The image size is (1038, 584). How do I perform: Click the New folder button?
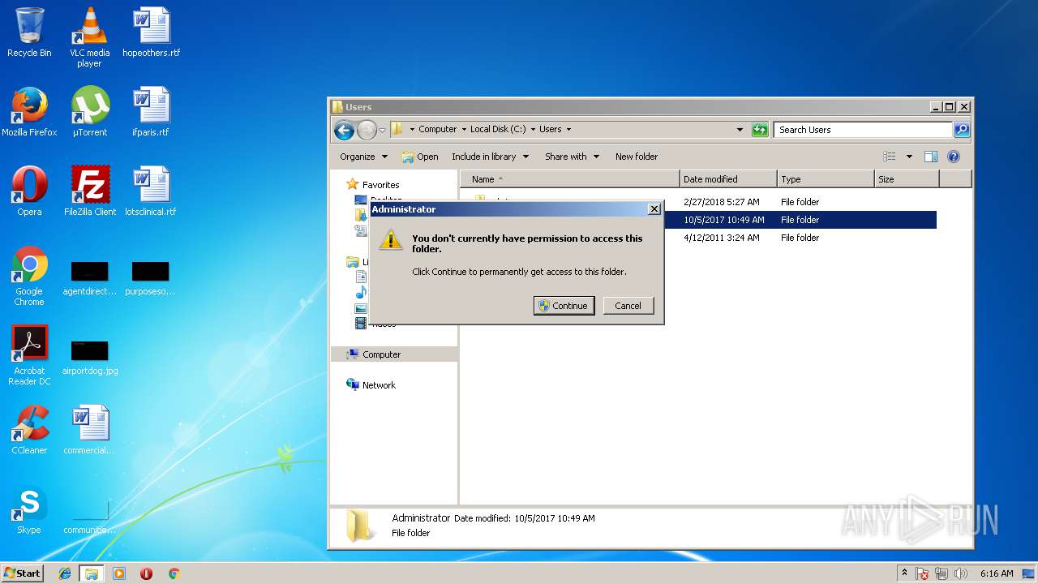(637, 157)
